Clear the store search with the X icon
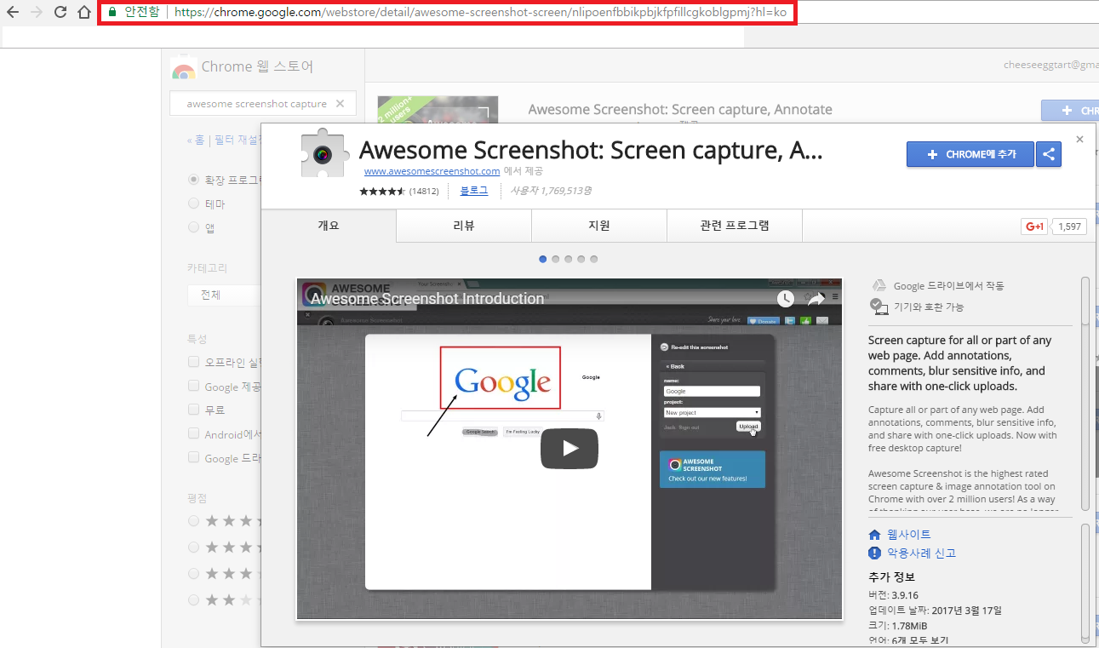 (341, 103)
